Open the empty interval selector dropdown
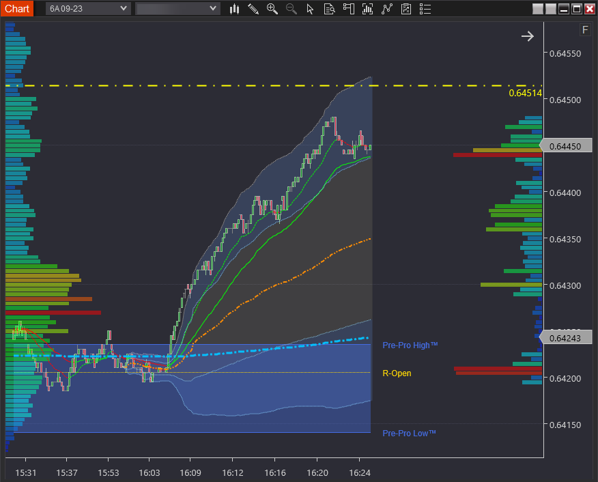598x482 pixels. 177,8
